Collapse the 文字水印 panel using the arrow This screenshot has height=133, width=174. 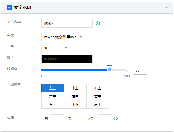[166, 8]
